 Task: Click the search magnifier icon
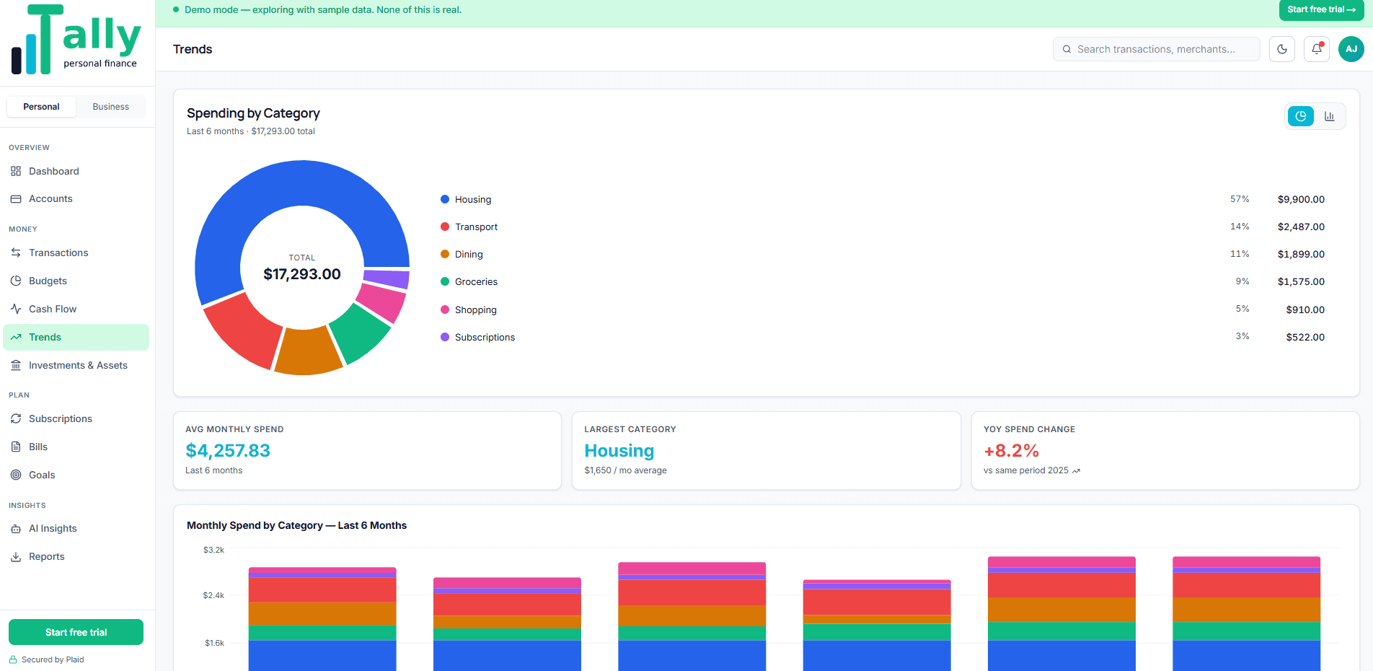(x=1067, y=49)
